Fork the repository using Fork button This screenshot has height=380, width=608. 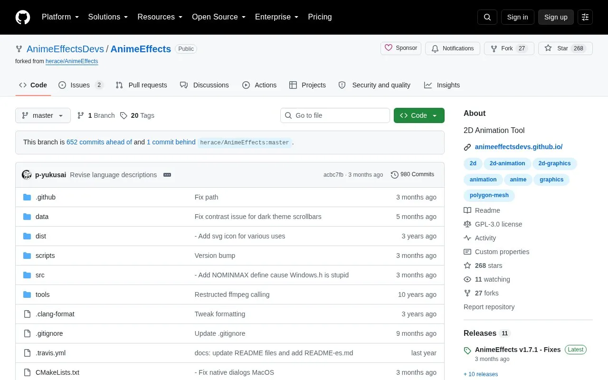click(509, 48)
